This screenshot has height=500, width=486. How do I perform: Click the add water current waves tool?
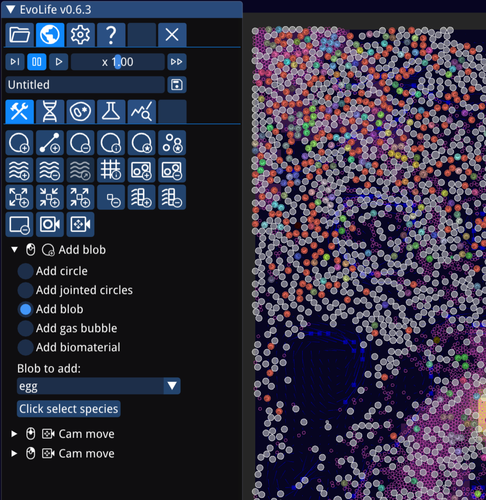(x=19, y=170)
